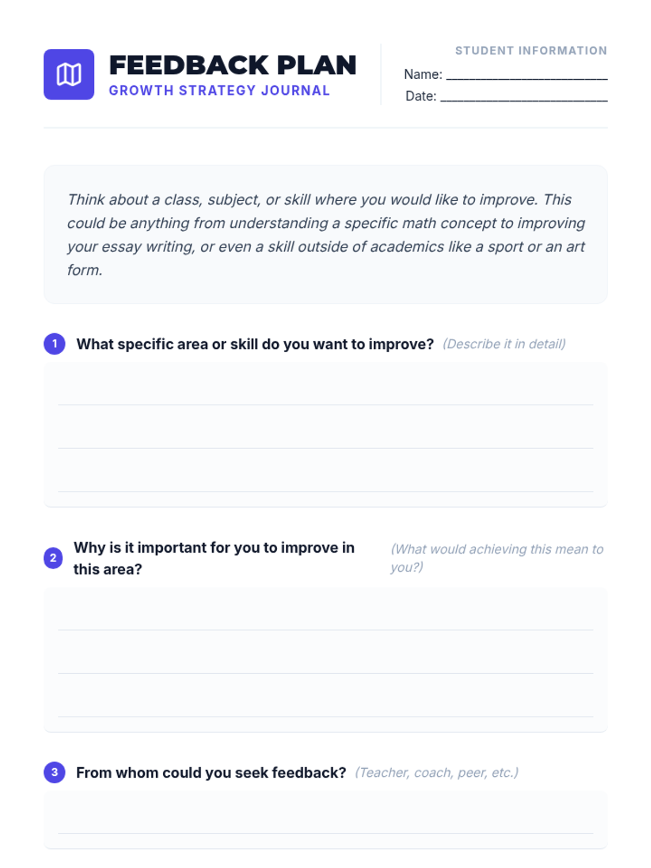Click the "Teacher, coach, peer, etc." hint

tap(437, 773)
